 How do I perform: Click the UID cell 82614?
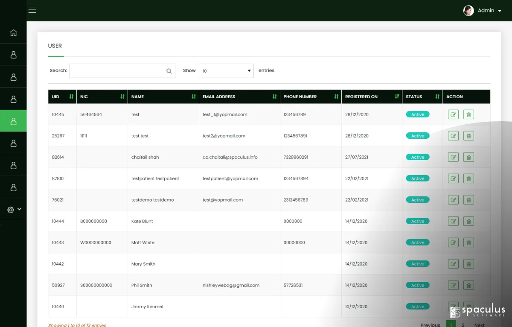click(58, 157)
